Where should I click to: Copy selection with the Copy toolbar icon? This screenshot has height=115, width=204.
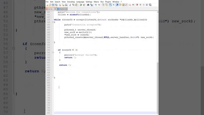[73, 5]
